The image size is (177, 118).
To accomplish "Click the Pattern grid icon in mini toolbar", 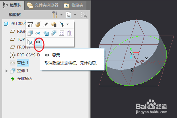I will click(62, 33).
